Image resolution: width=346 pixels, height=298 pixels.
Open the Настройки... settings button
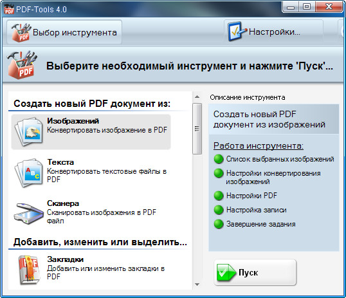tap(273, 32)
